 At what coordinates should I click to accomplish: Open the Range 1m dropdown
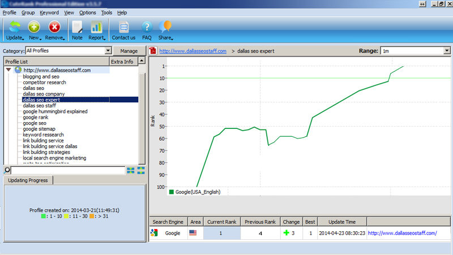[447, 51]
